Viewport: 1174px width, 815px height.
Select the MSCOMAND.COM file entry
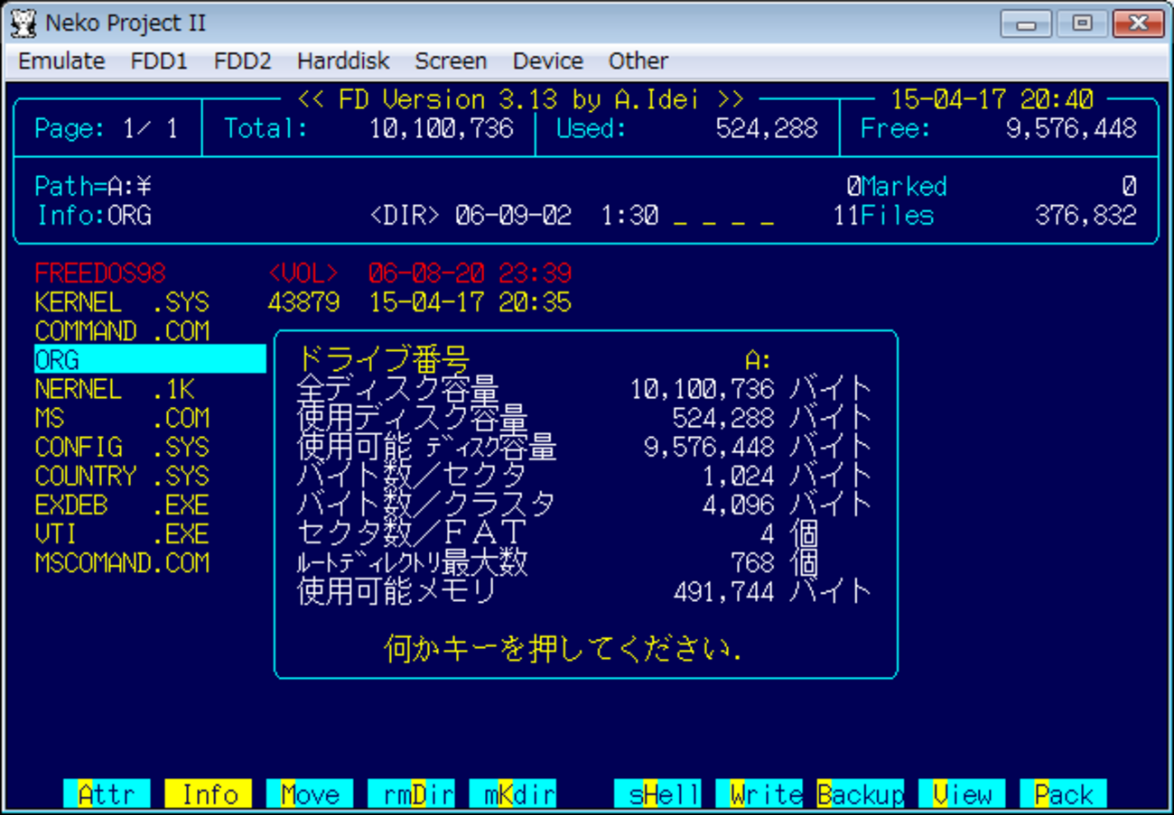[122, 562]
